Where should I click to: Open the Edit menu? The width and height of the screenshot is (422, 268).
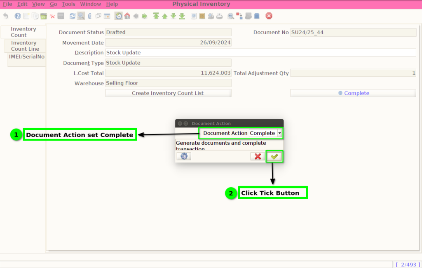click(22, 4)
